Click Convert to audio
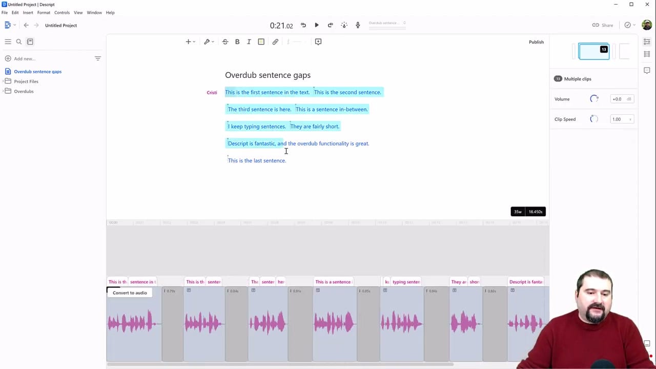This screenshot has height=369, width=656. point(130,293)
